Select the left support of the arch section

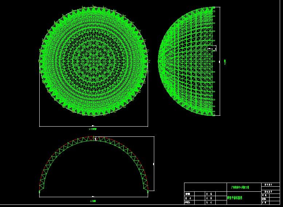(40, 190)
